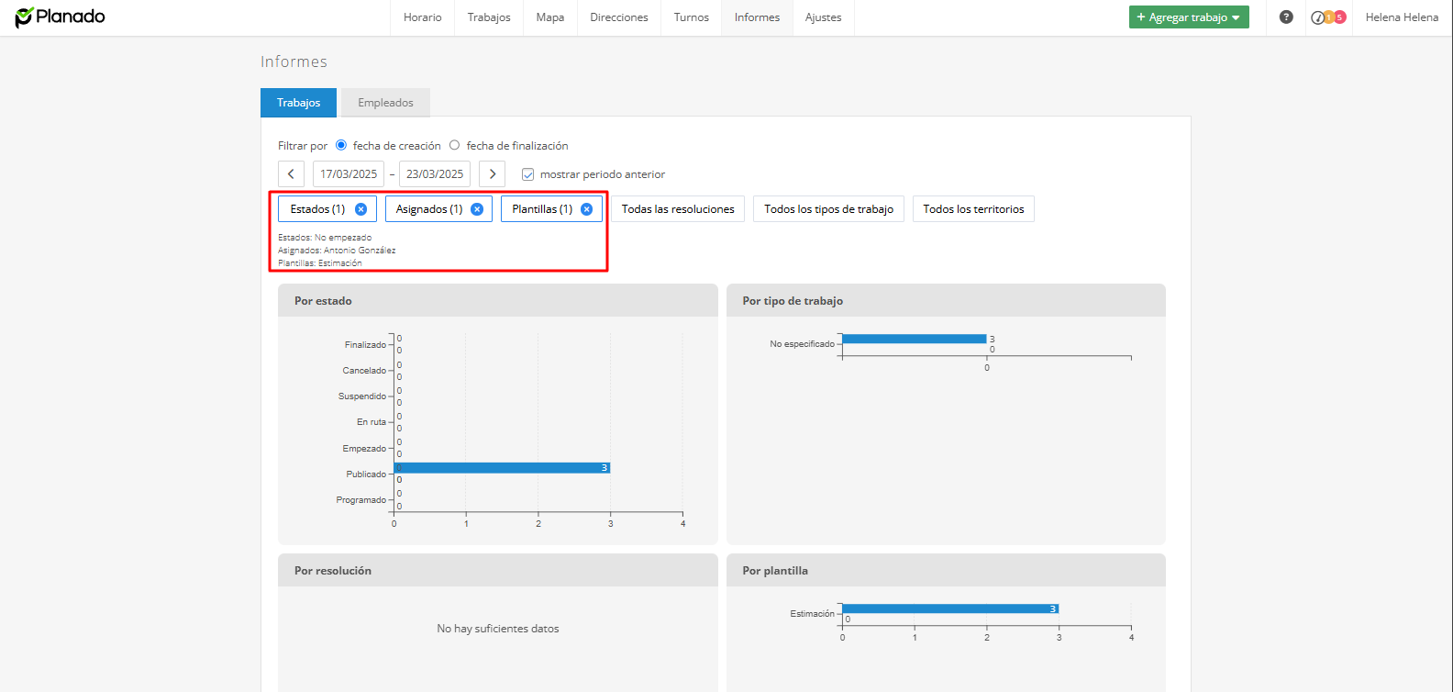Viewport: 1453px width, 692px height.
Task: Click the Programado label in Por estado chart
Action: pos(361,500)
